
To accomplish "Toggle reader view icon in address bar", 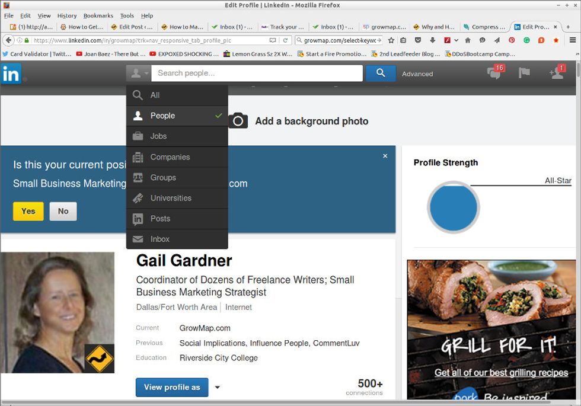I will [273, 40].
